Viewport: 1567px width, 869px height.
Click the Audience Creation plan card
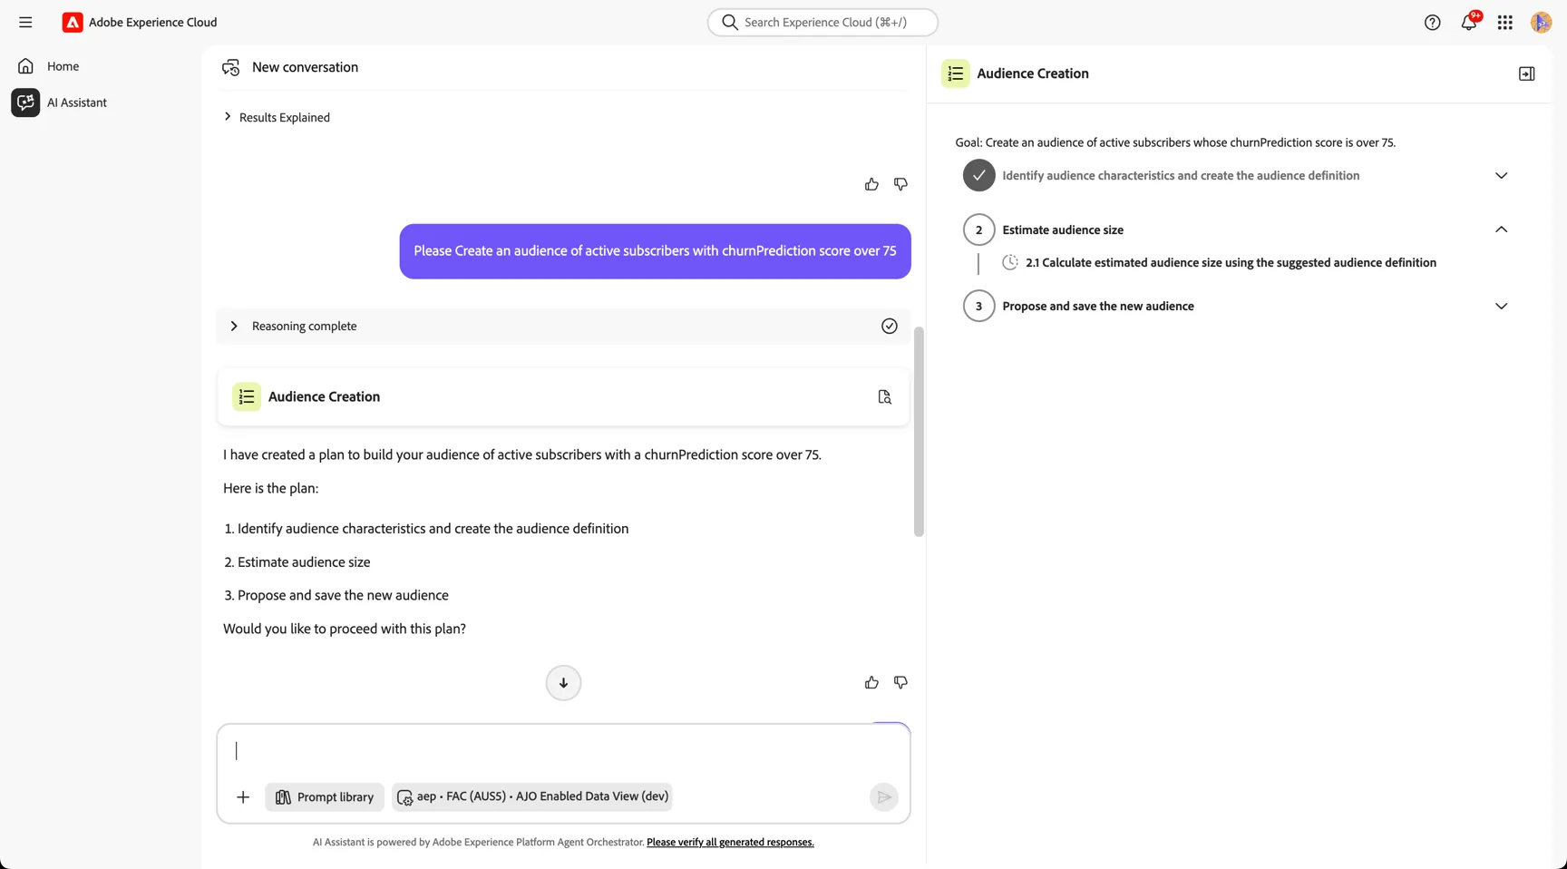pyautogui.click(x=563, y=396)
